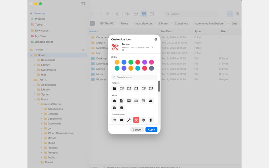Click the Users breadcrumb segment
269x168 pixels.
[124, 24]
